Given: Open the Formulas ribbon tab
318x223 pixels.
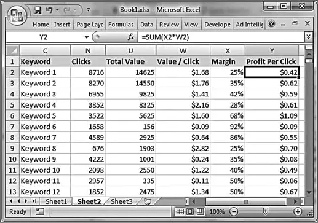Looking at the screenshot, I should (x=121, y=25).
